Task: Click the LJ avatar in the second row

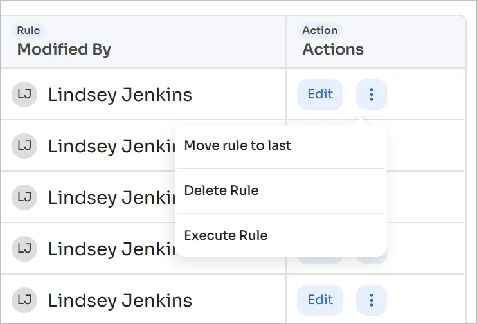Action: click(x=24, y=146)
